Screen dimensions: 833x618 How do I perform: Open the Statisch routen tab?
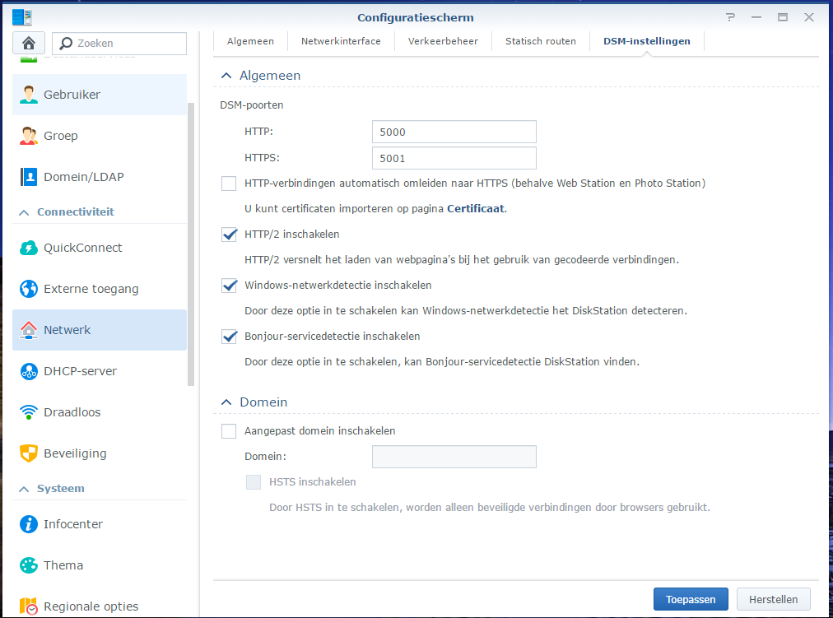pos(540,41)
